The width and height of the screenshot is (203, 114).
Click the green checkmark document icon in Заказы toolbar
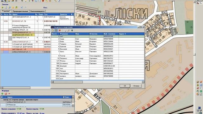pos(16,8)
